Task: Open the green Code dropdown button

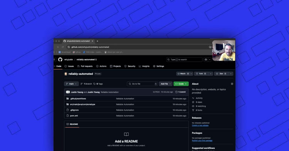Action: pos(181,84)
